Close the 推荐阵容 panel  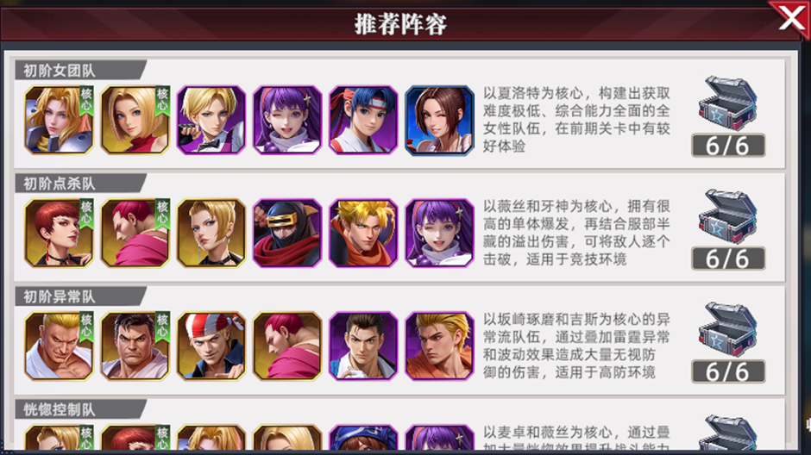791,19
